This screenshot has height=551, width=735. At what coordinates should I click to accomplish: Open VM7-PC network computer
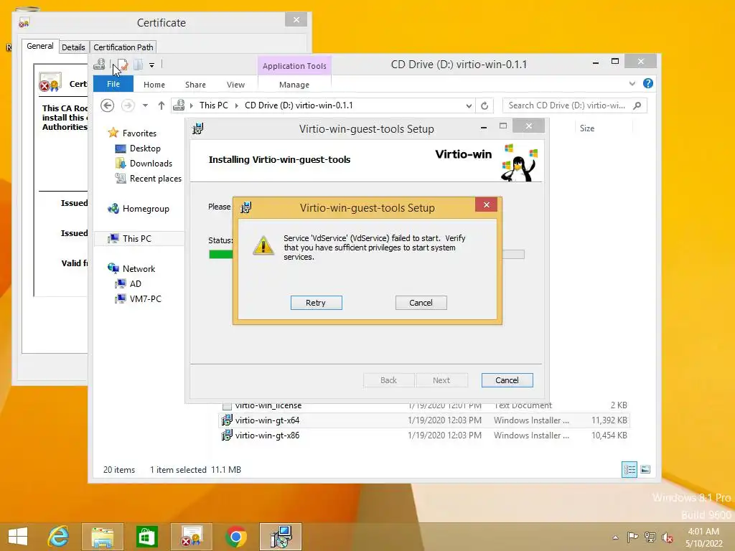coord(145,298)
